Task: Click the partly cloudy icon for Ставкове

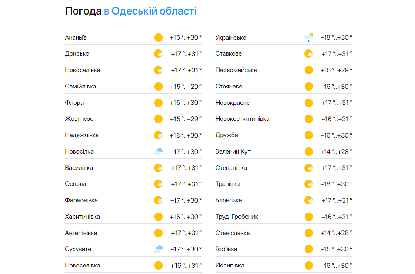Action: point(309,53)
